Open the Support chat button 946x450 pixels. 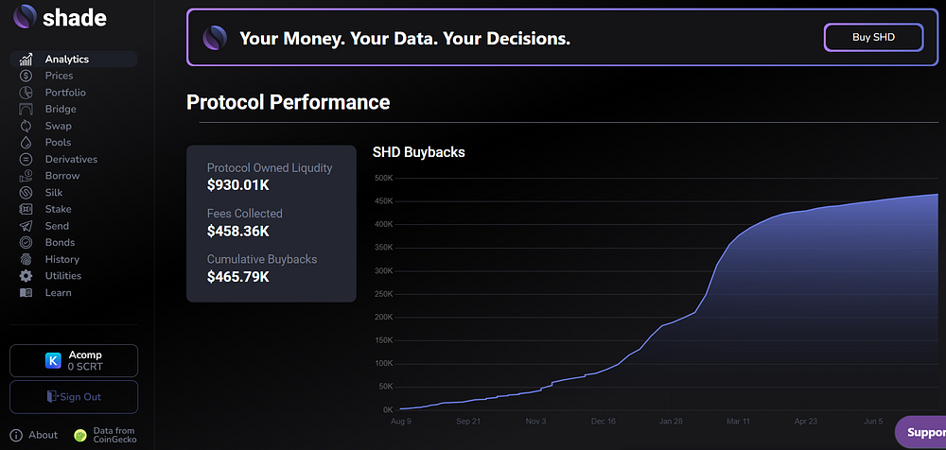click(x=920, y=432)
